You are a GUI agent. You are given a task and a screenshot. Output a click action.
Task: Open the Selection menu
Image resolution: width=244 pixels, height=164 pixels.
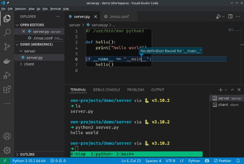click(20, 9)
